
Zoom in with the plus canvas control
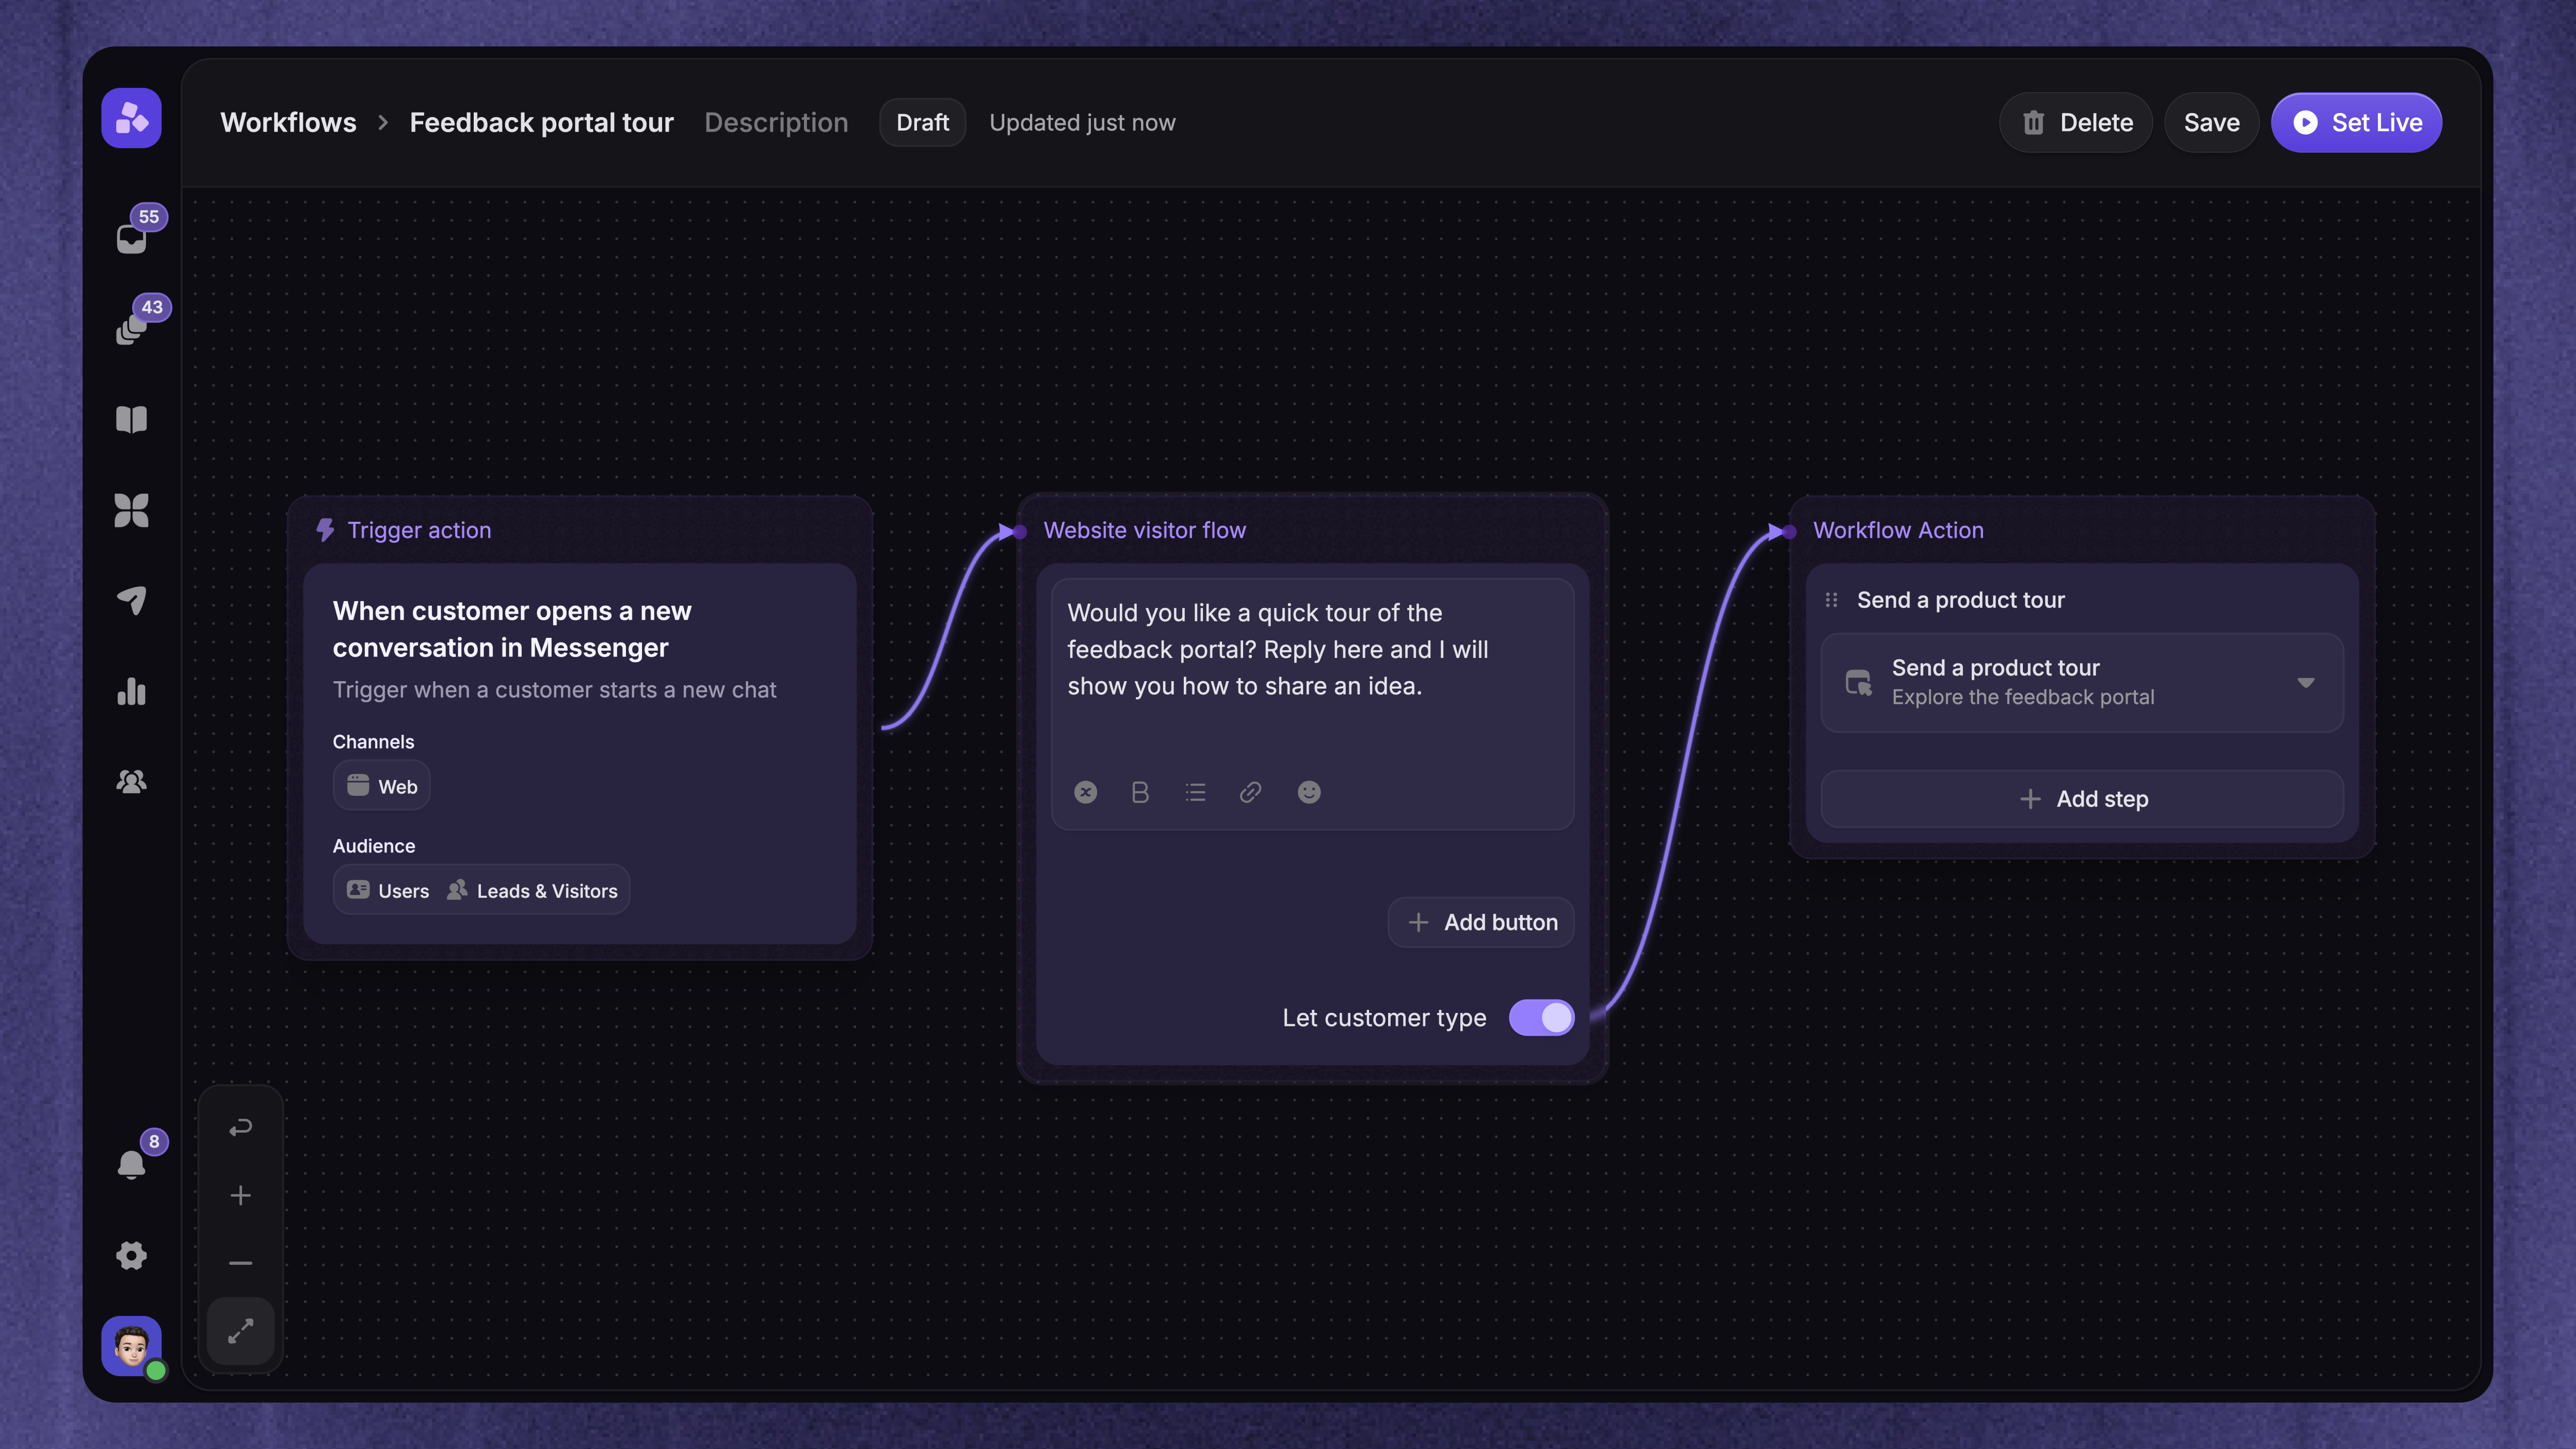(240, 1195)
